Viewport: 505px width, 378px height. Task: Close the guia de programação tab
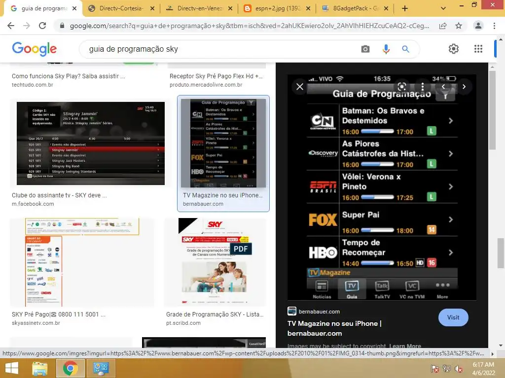(x=74, y=8)
